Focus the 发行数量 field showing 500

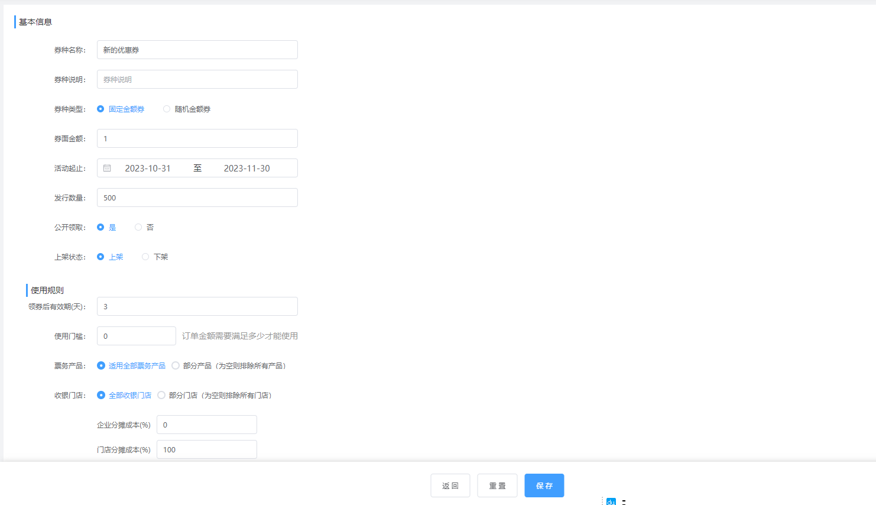(197, 198)
